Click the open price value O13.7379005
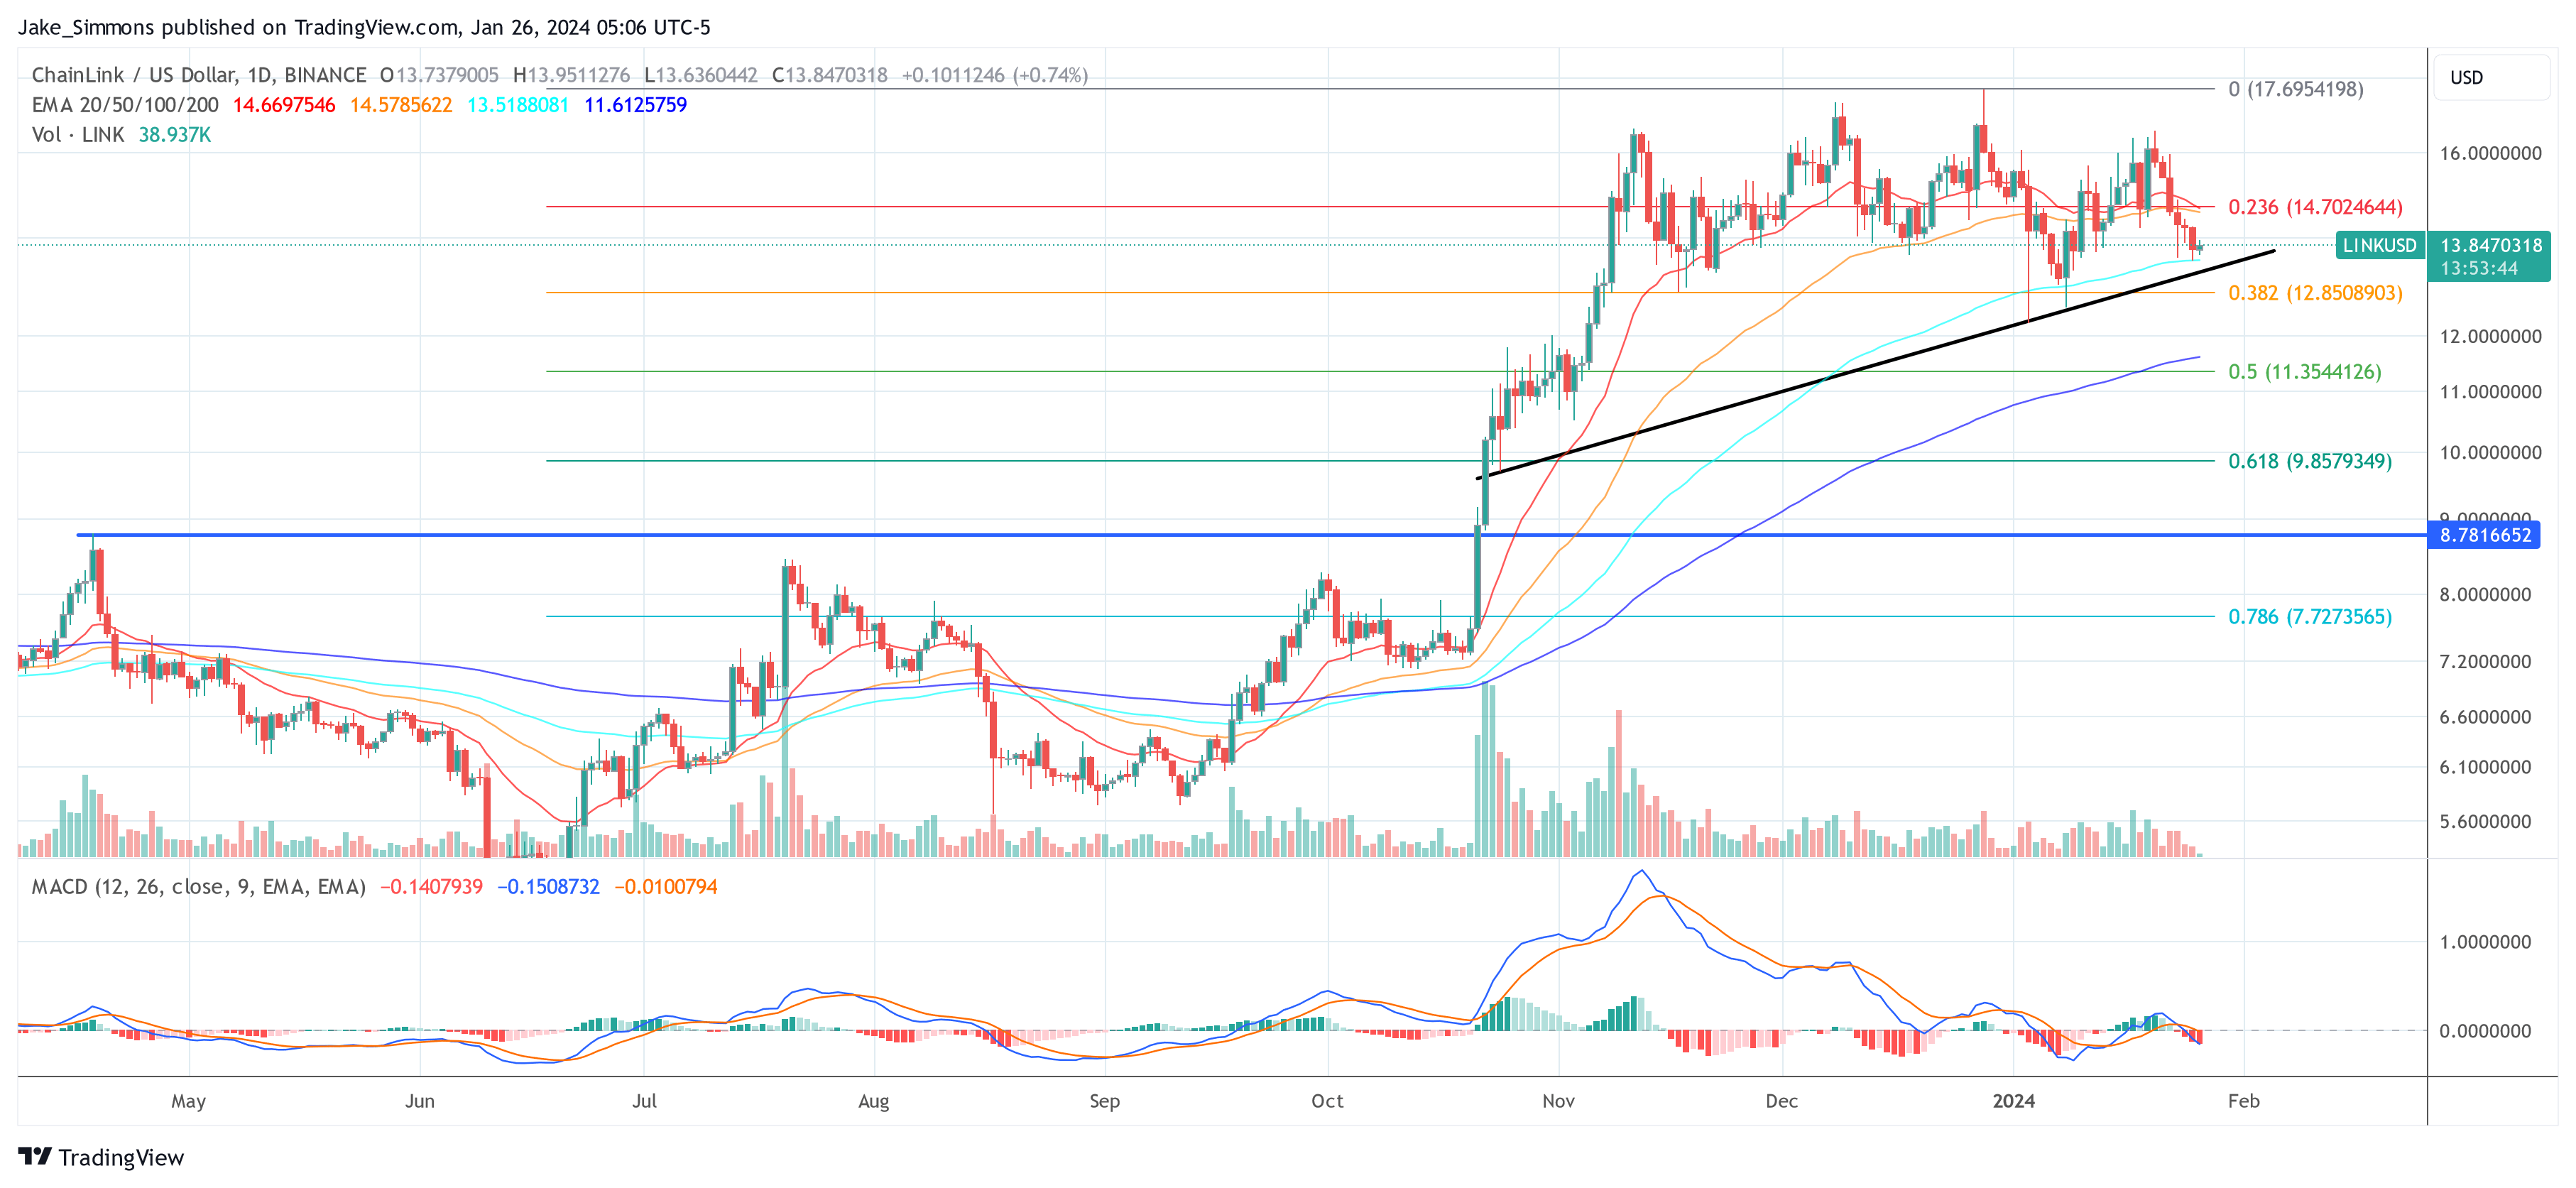 tap(439, 75)
